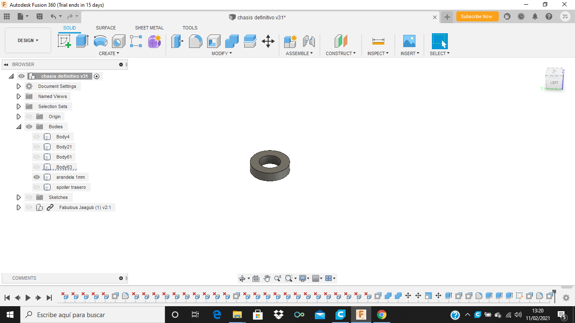Select the Create Sketch tool

coord(64,41)
